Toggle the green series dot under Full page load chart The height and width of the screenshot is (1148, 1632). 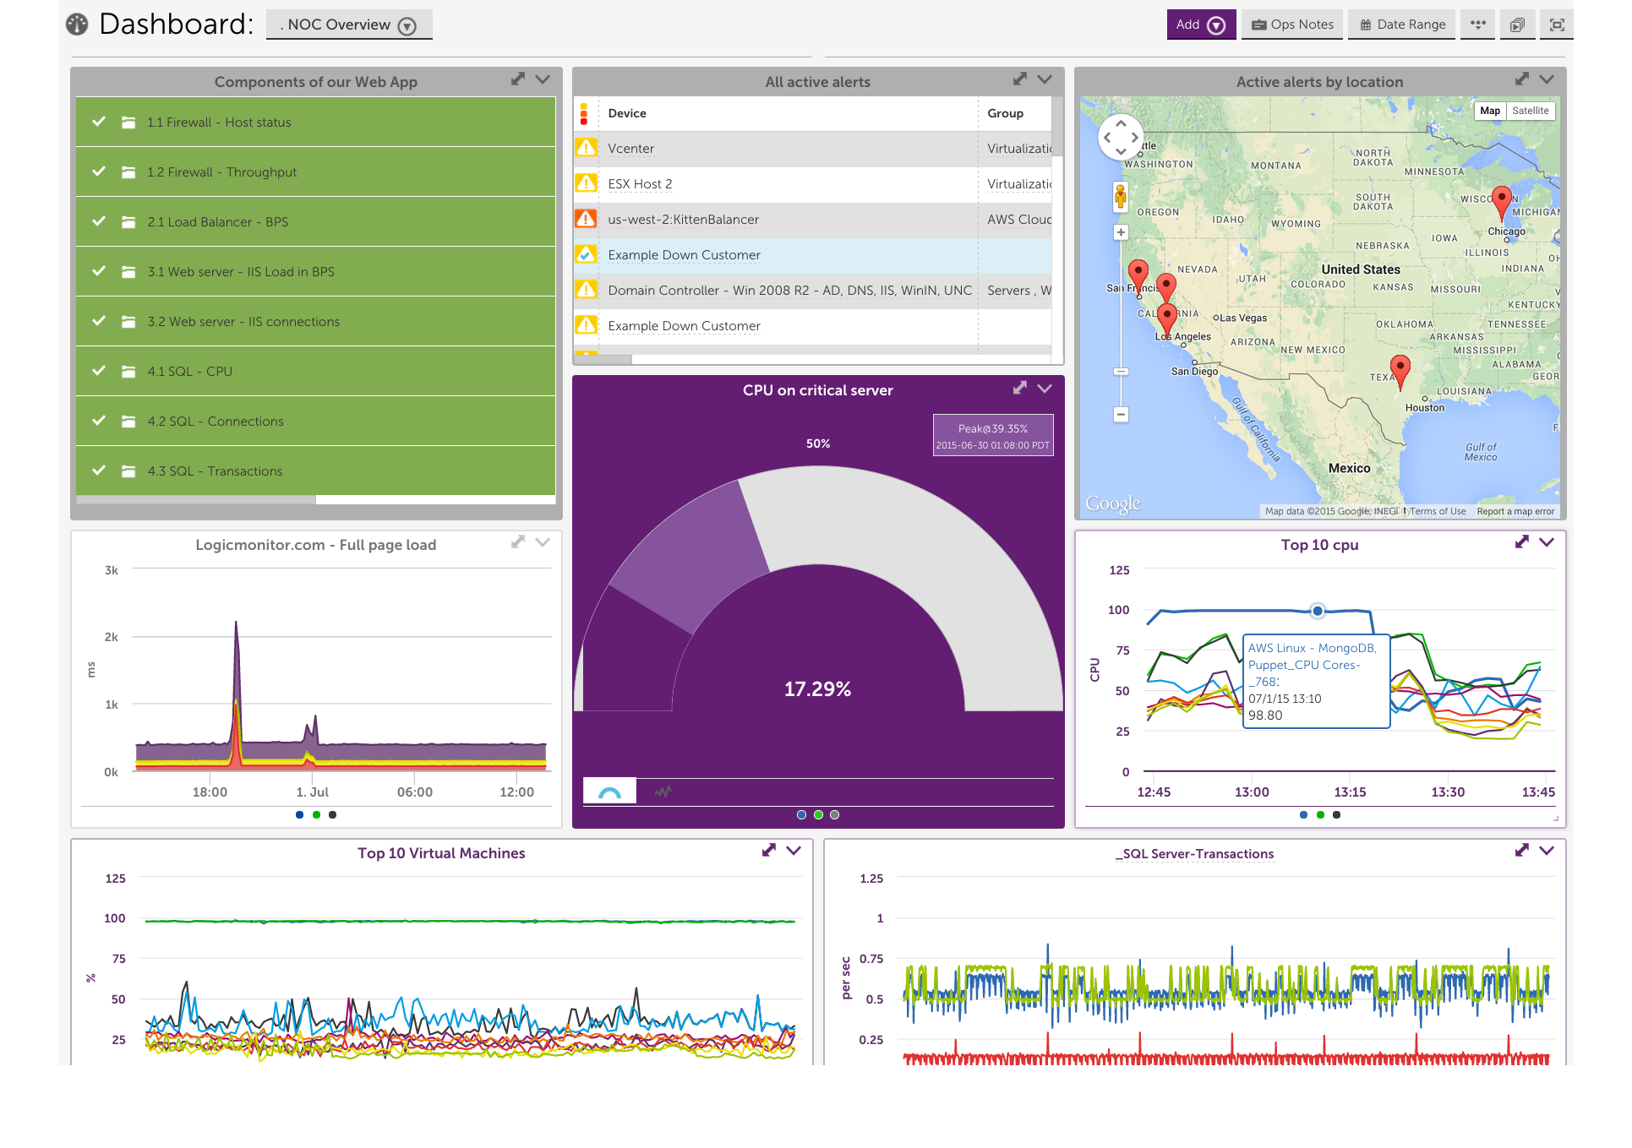point(316,814)
